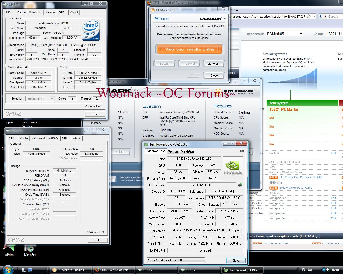Open Mainboard tab in top CPU-Z window

tap(36, 12)
